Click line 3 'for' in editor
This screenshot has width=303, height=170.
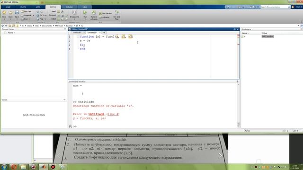tap(82, 45)
